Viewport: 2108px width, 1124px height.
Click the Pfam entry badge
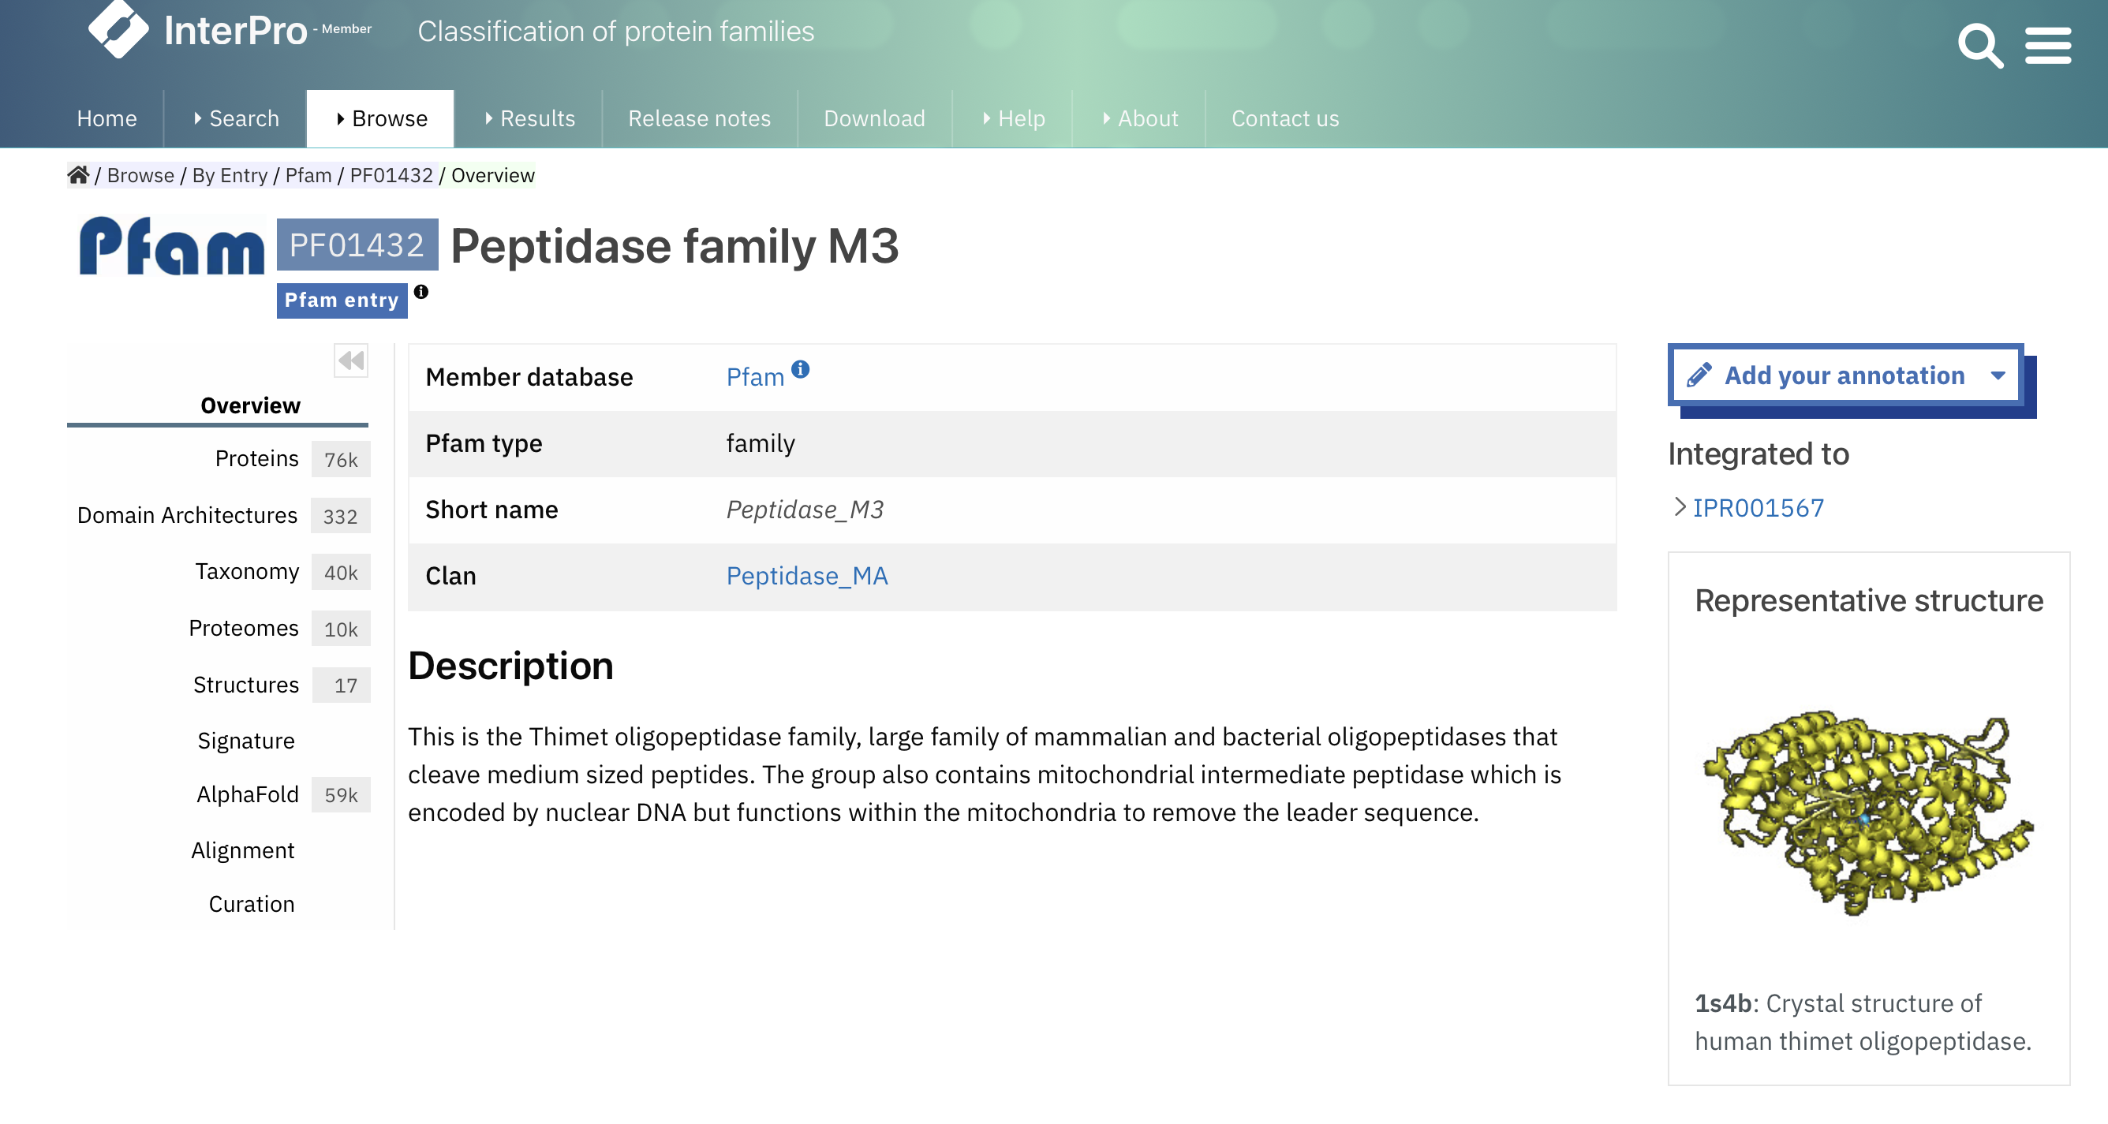pos(342,301)
